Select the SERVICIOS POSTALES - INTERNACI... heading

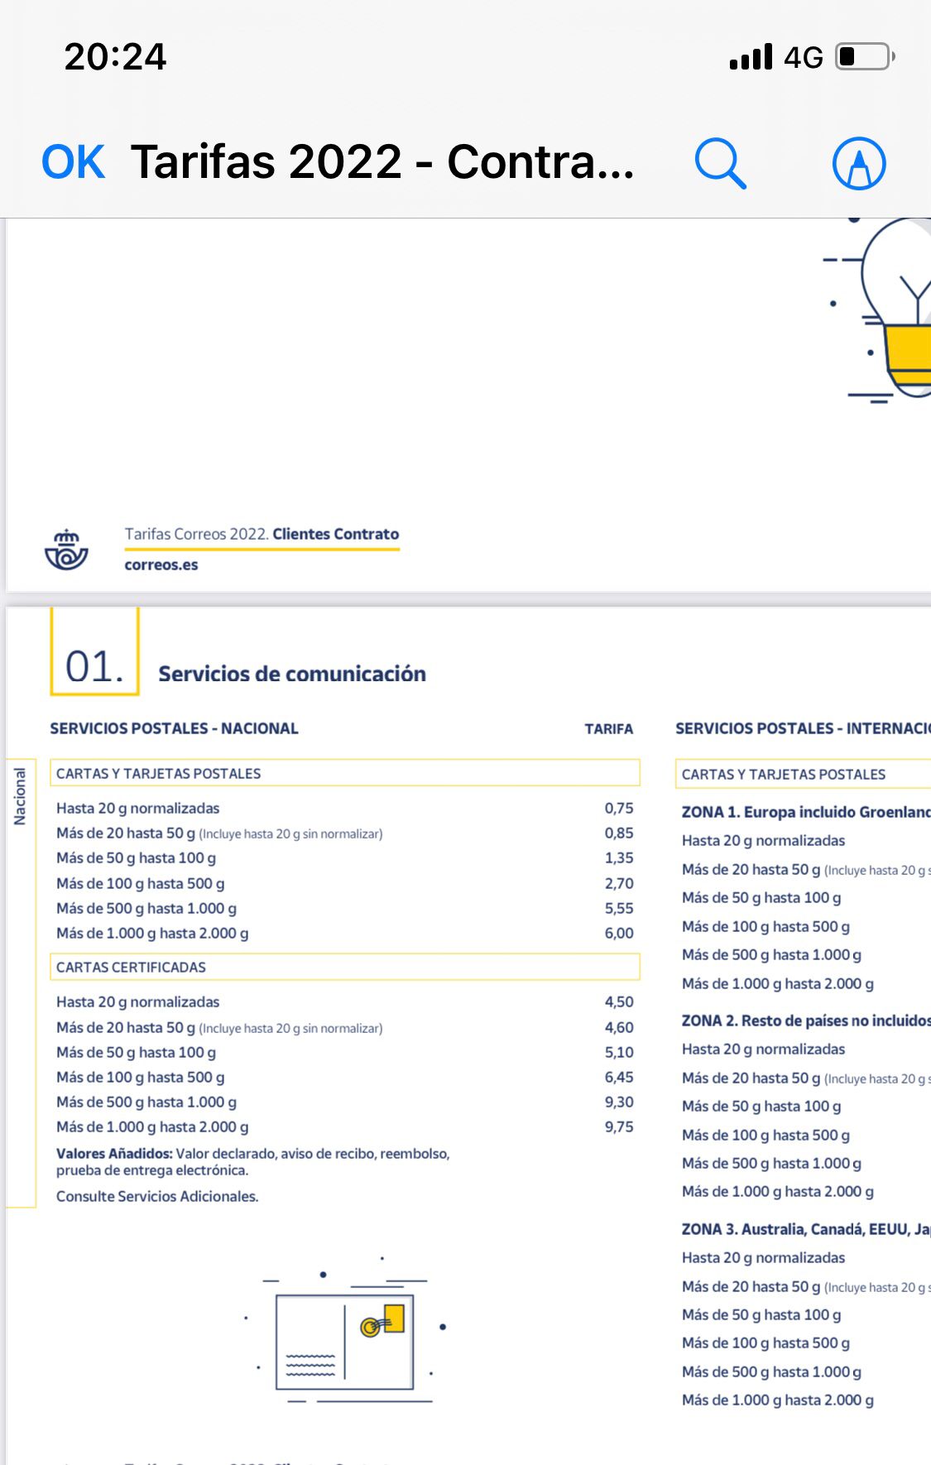coord(803,728)
